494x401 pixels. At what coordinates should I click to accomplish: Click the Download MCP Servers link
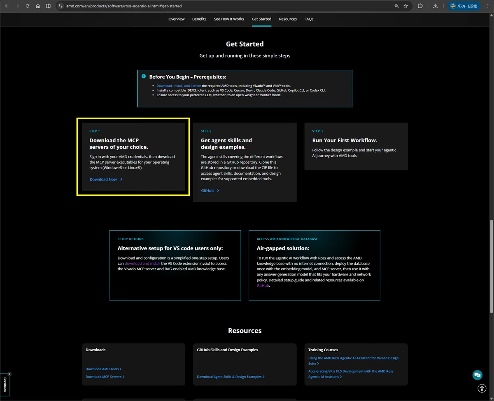(x=105, y=377)
